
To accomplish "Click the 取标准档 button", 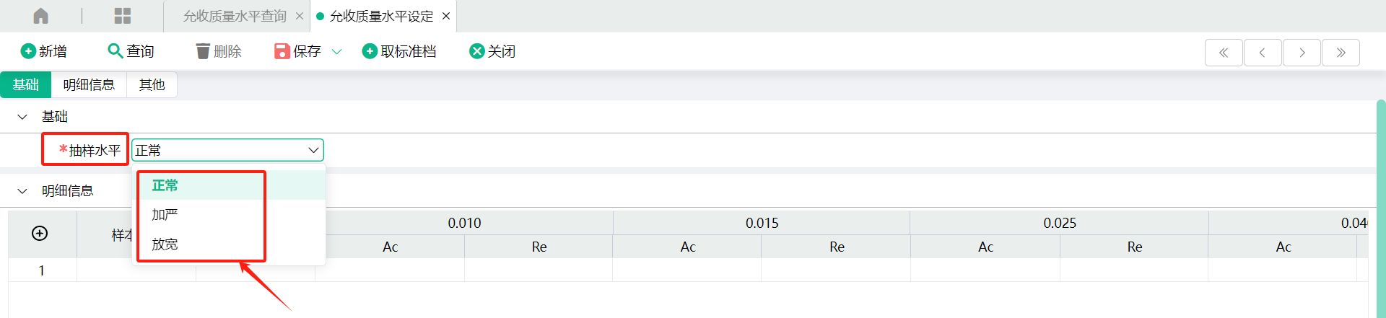I will [x=399, y=51].
